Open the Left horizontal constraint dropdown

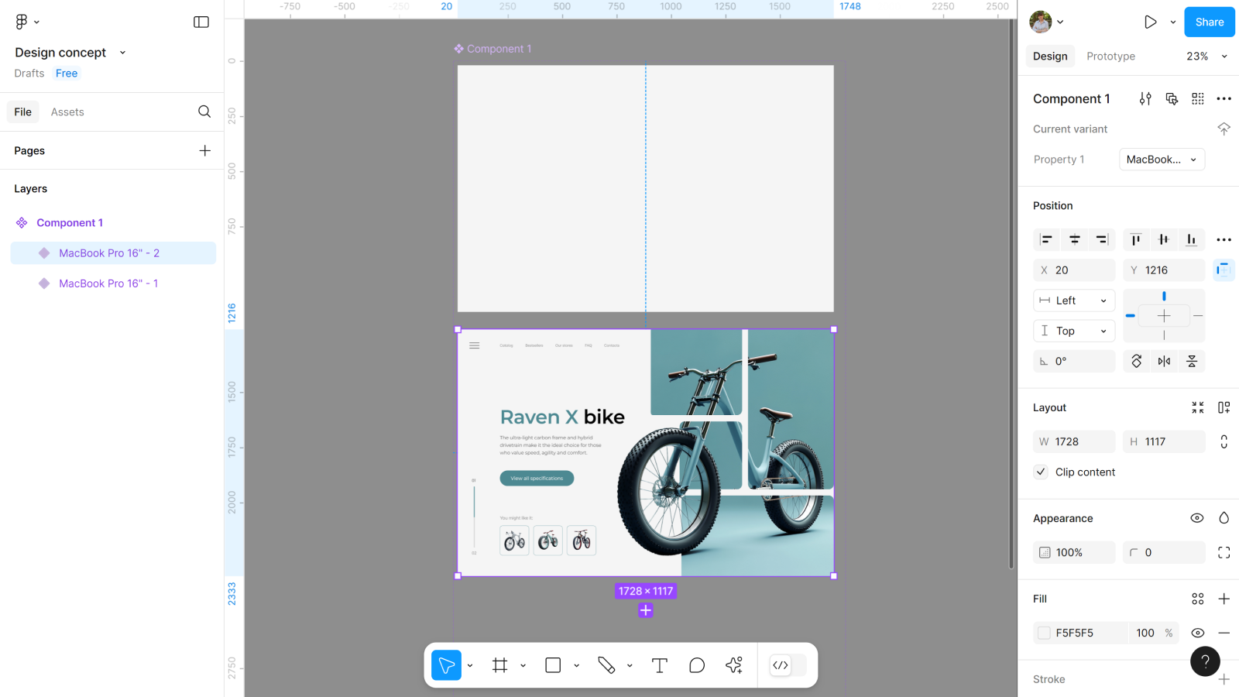1073,300
